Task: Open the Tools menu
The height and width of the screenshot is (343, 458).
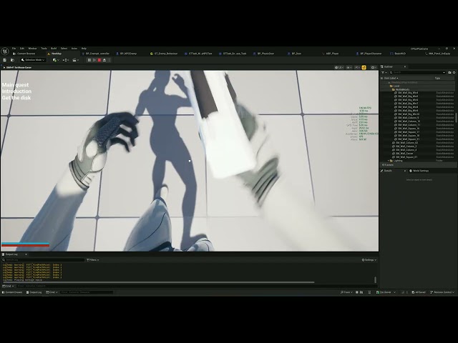Action: point(44,49)
